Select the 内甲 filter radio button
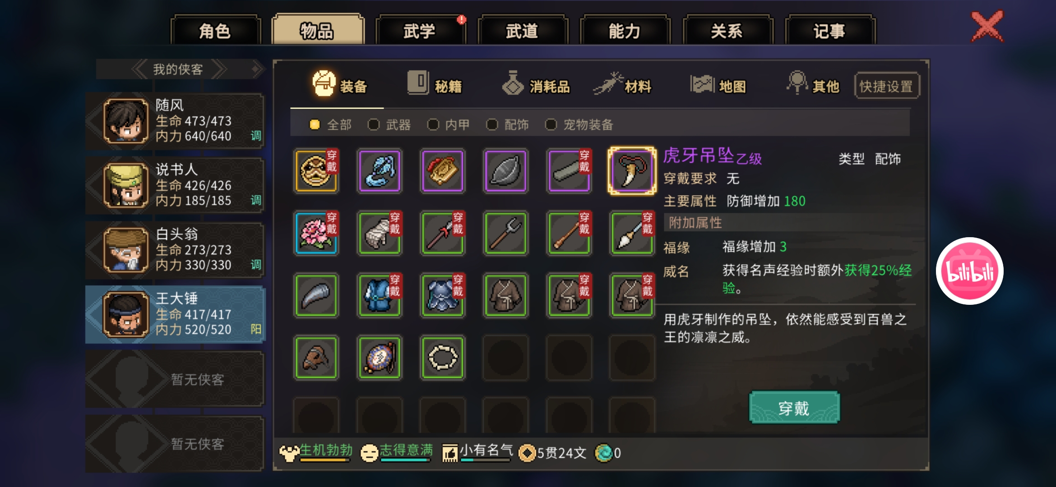Image resolution: width=1056 pixels, height=487 pixels. 433,124
